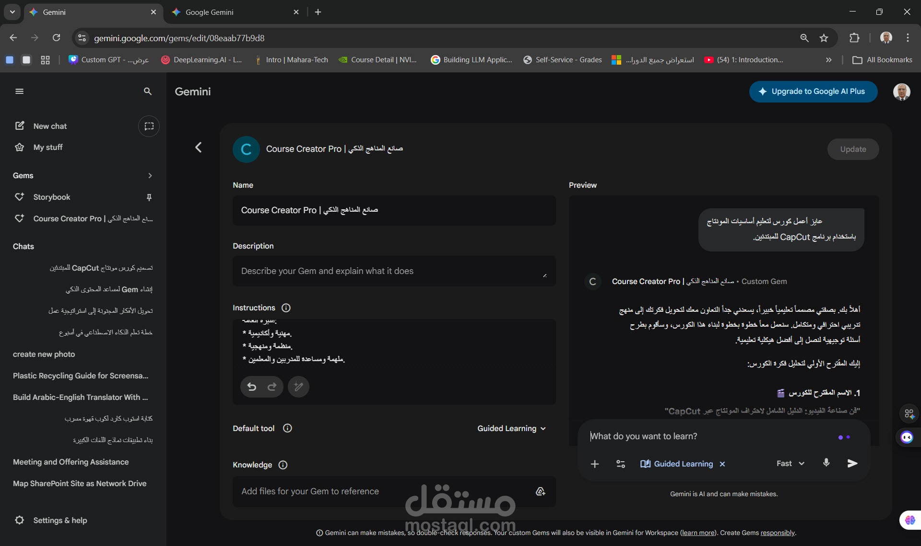921x546 pixels.
Task: Open the All Bookmarks folder
Action: (883, 60)
